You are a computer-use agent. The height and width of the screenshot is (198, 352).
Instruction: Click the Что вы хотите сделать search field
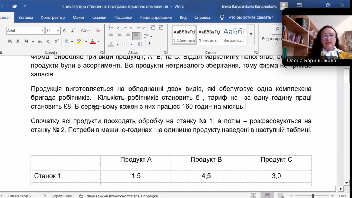point(250,17)
